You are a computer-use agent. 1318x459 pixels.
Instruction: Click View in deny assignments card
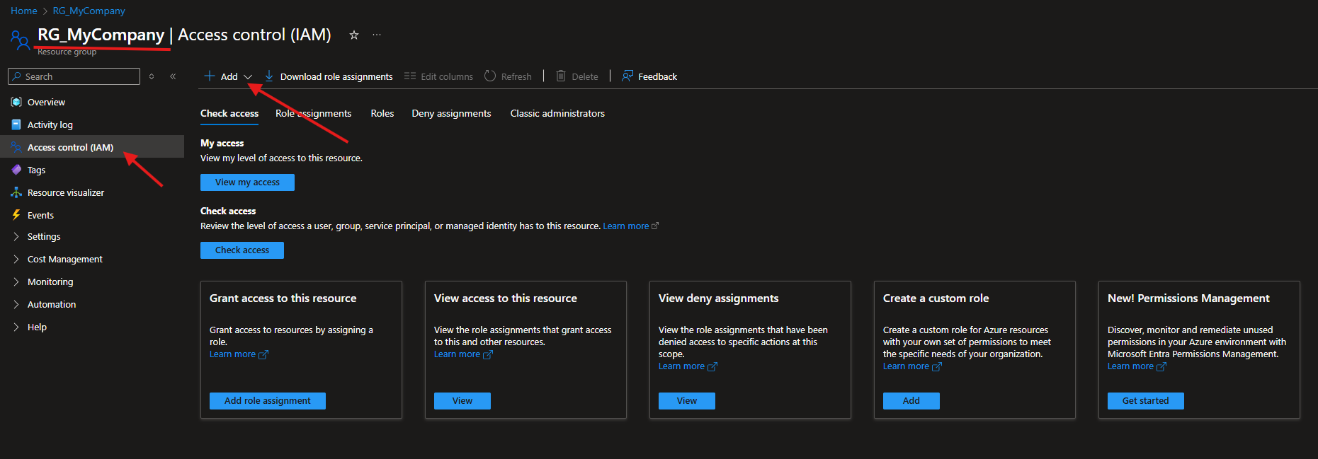(x=687, y=401)
